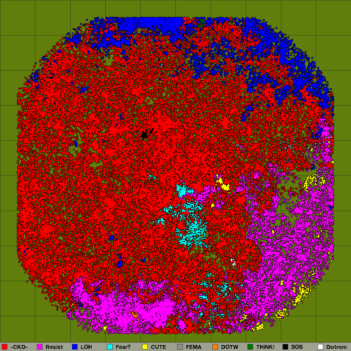
Task: Click the black SOS cluster on the map
Action: click(145, 135)
